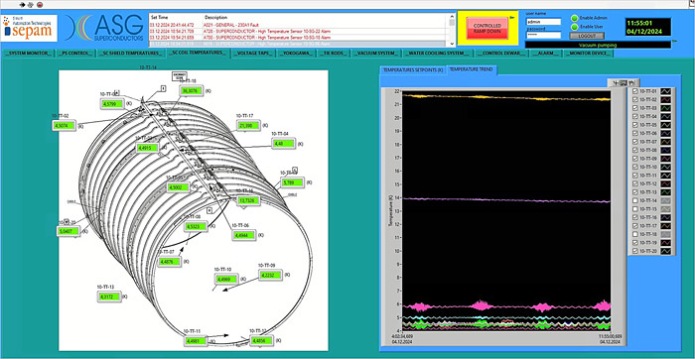Switch to SC SHIELD TEMPERATURES tab
695x359 pixels.
tap(130, 54)
